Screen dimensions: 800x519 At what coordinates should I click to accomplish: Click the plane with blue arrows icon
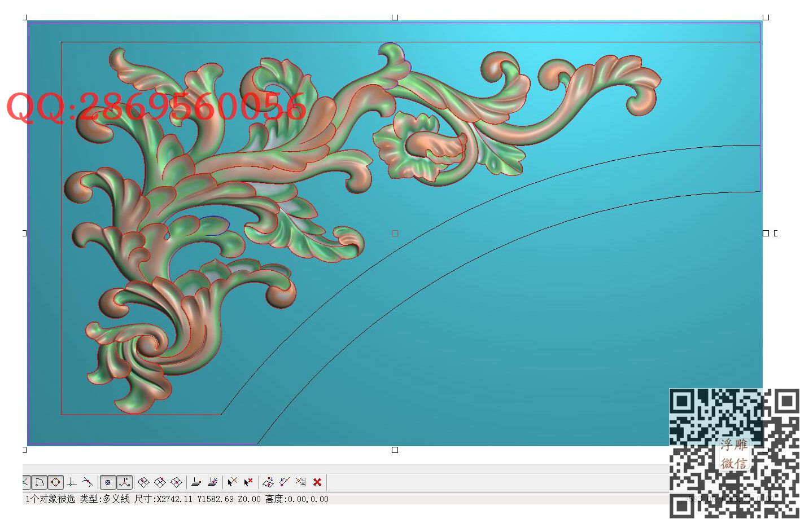tap(268, 482)
